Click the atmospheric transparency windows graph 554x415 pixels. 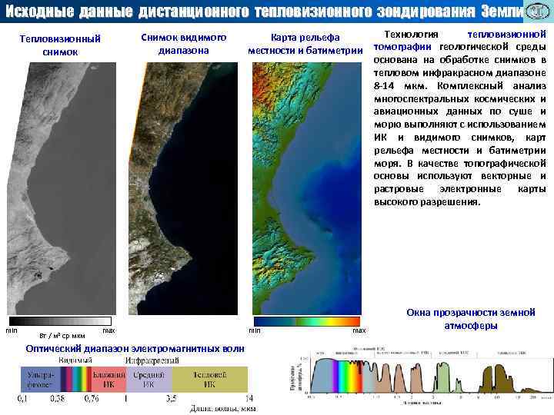pos(421,376)
